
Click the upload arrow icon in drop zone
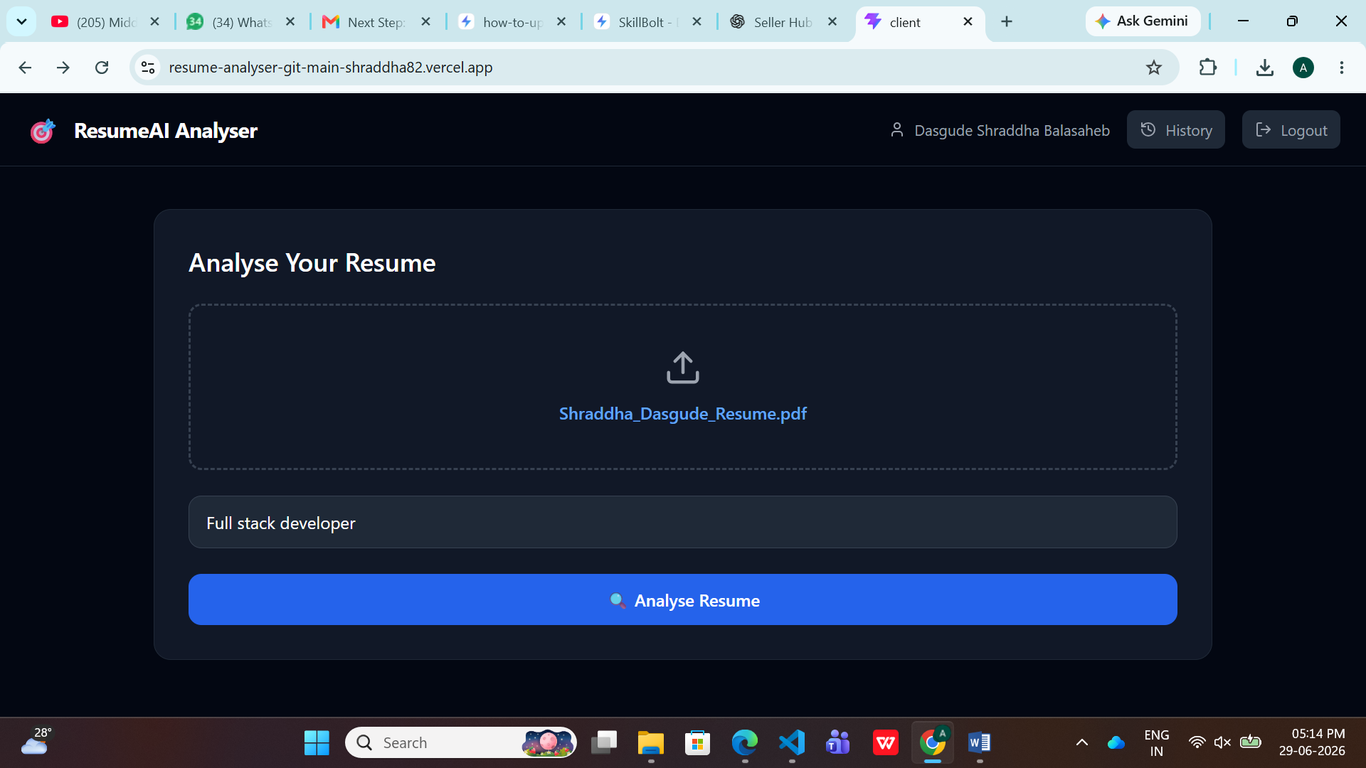pyautogui.click(x=683, y=368)
